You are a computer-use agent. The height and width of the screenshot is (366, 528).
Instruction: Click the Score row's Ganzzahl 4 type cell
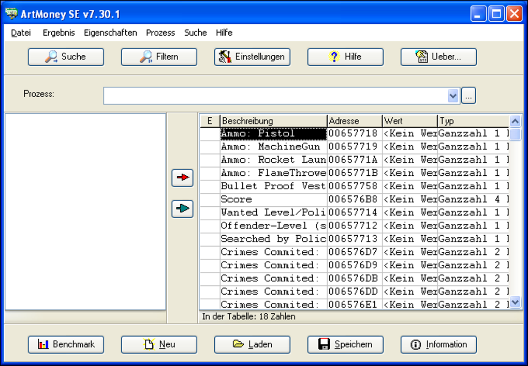[x=473, y=200]
